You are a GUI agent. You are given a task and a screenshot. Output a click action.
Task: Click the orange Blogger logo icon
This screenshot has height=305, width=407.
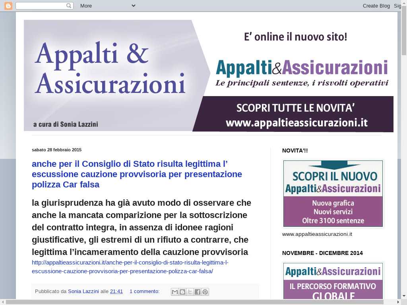[x=8, y=6]
